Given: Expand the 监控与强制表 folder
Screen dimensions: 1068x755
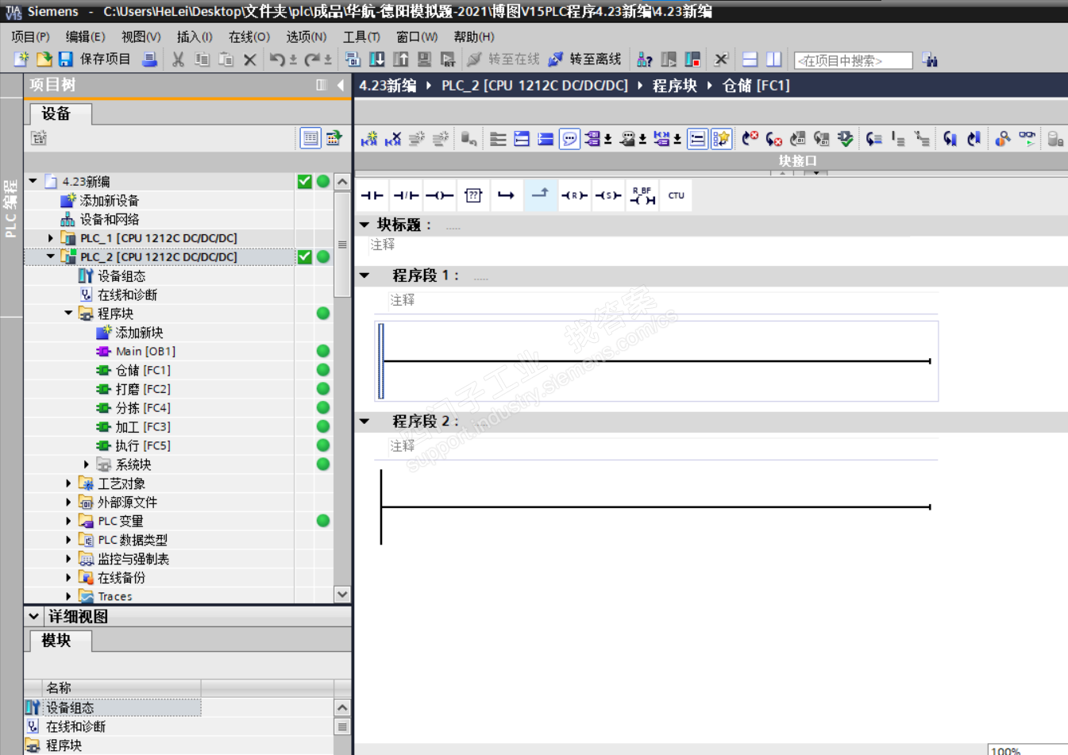Looking at the screenshot, I should [68, 559].
